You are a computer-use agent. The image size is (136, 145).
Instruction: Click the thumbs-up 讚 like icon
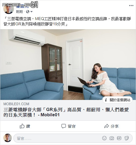coord(22,126)
